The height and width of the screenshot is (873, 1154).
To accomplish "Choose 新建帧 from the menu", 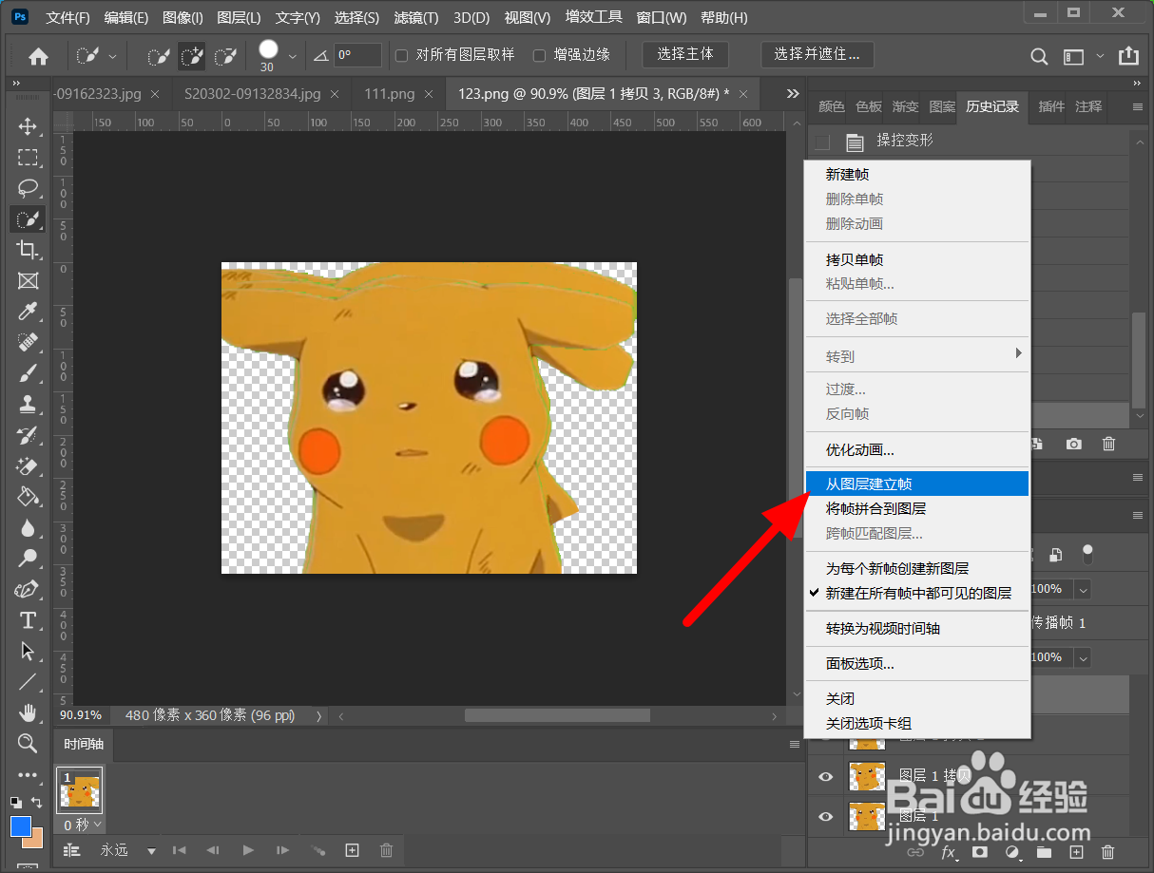I will tap(917, 175).
